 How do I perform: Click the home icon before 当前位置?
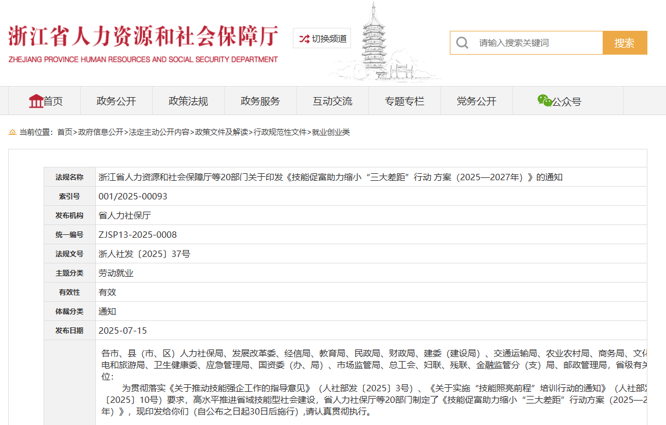(12, 133)
